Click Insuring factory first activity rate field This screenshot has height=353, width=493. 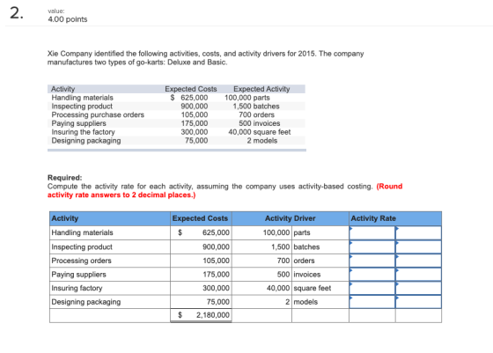click(372, 288)
